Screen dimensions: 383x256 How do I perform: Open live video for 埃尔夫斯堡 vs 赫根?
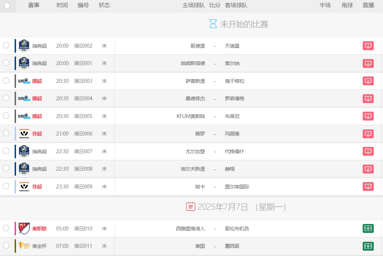pyautogui.click(x=368, y=169)
